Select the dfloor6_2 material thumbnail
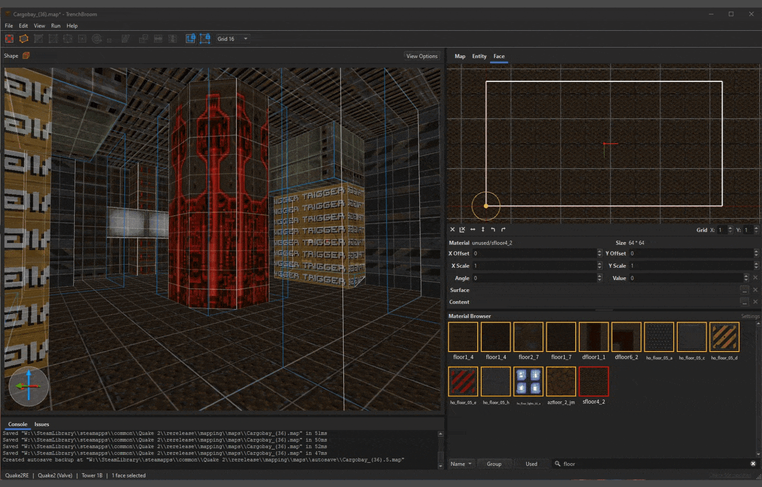The width and height of the screenshot is (762, 487). (x=626, y=337)
